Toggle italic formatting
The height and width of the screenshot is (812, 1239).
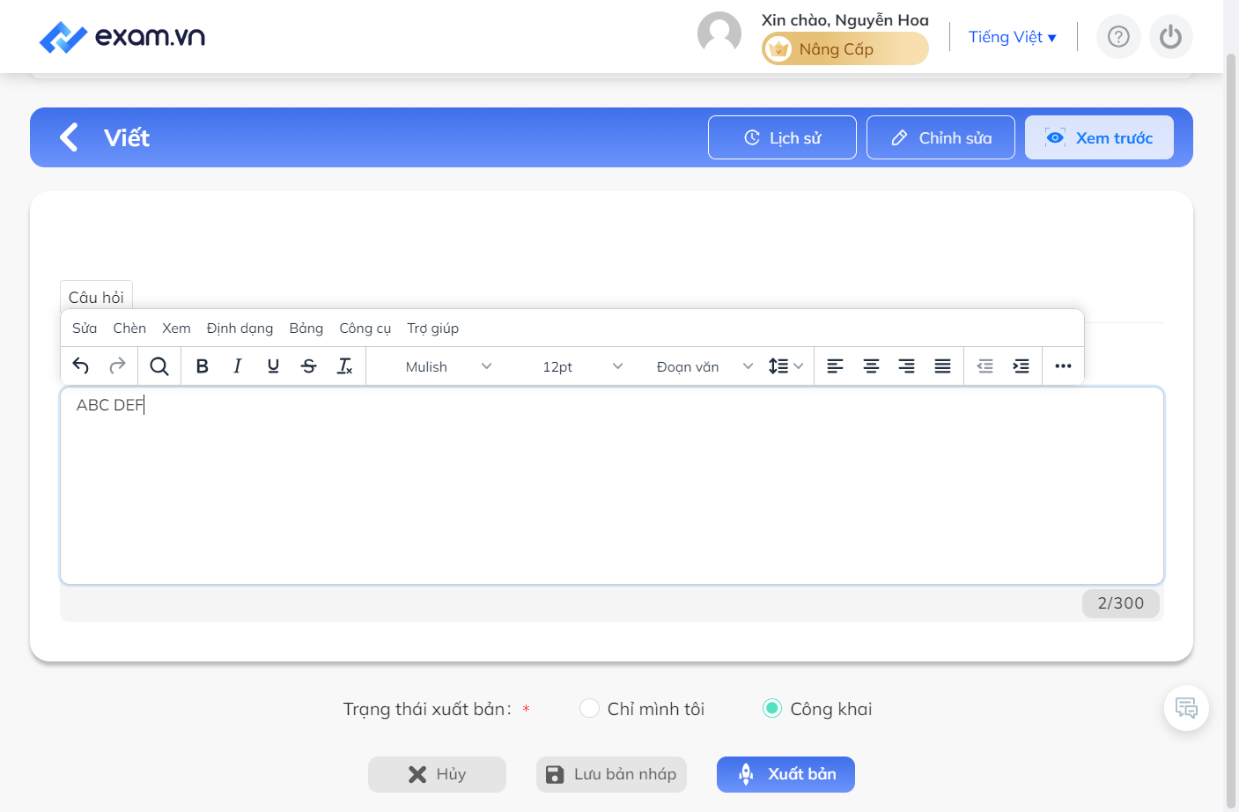point(238,366)
